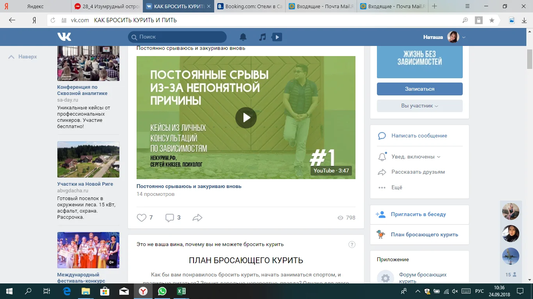The width and height of the screenshot is (533, 299).
Task: Click the VK logo home icon
Action: coord(64,37)
